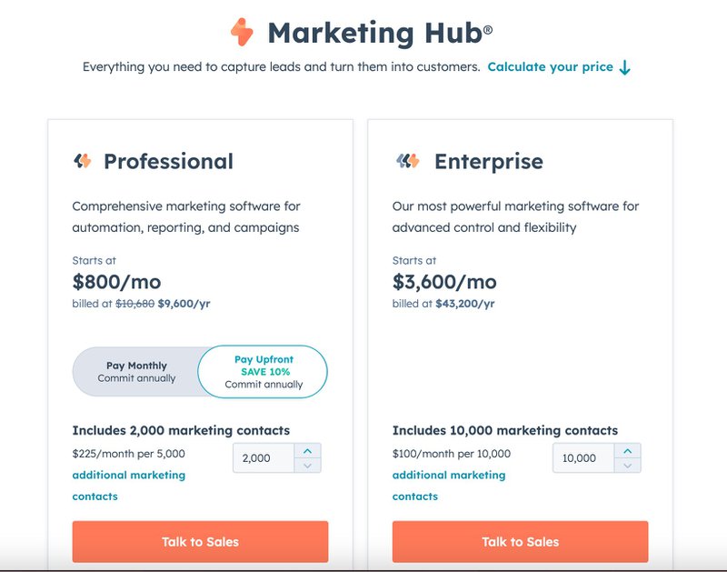
Task: Click the downward arrow next to Calculate your price
Action: pos(624,66)
